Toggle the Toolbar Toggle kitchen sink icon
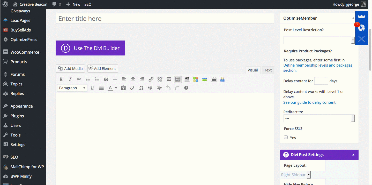The image size is (372, 185). tap(178, 79)
